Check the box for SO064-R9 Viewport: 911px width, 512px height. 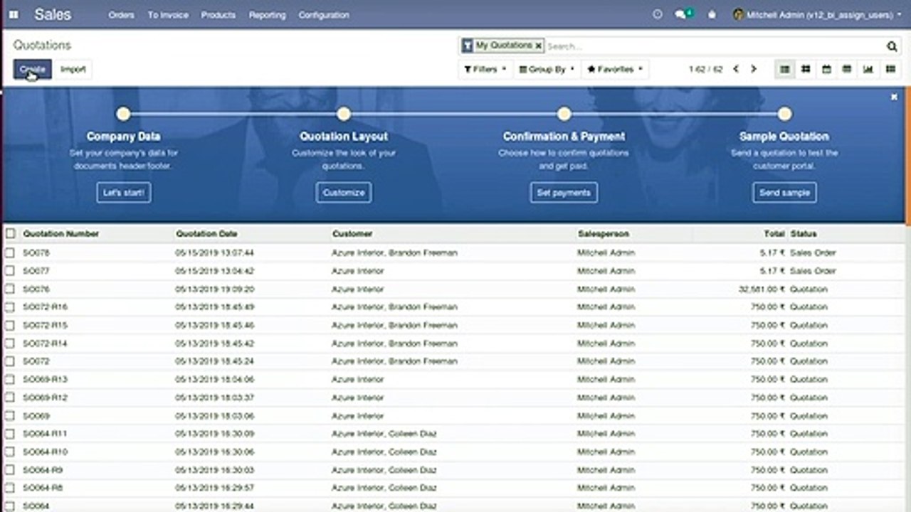pos(10,470)
